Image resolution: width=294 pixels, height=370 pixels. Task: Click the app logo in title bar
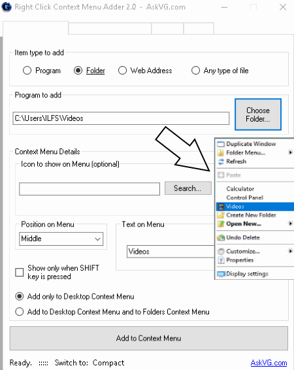7,7
